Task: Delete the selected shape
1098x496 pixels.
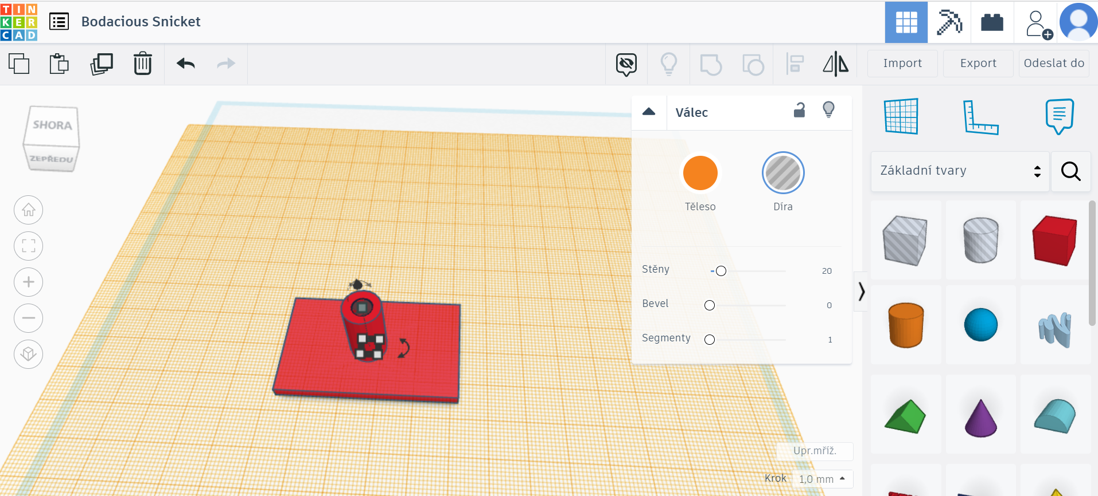Action: pos(143,64)
